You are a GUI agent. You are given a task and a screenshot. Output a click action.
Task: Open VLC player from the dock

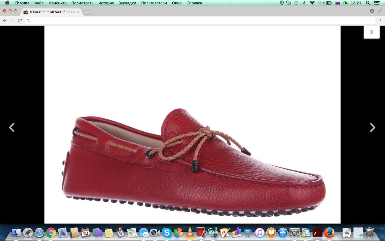(x=190, y=233)
